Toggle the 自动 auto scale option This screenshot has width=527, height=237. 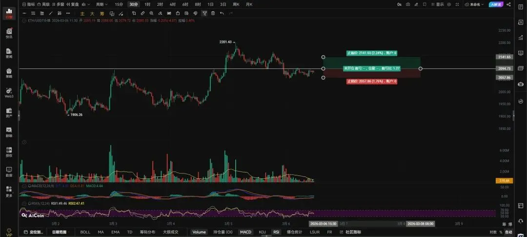pyautogui.click(x=508, y=232)
